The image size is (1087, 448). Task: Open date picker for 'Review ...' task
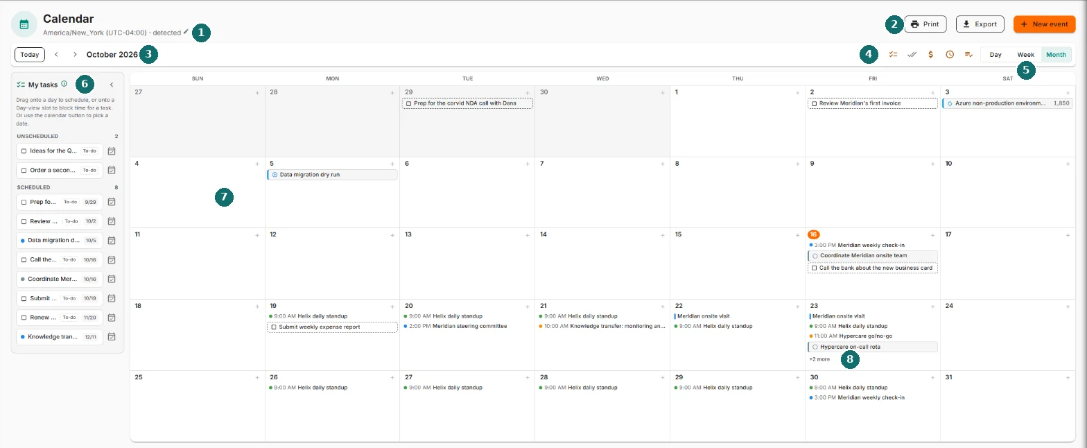click(x=111, y=221)
